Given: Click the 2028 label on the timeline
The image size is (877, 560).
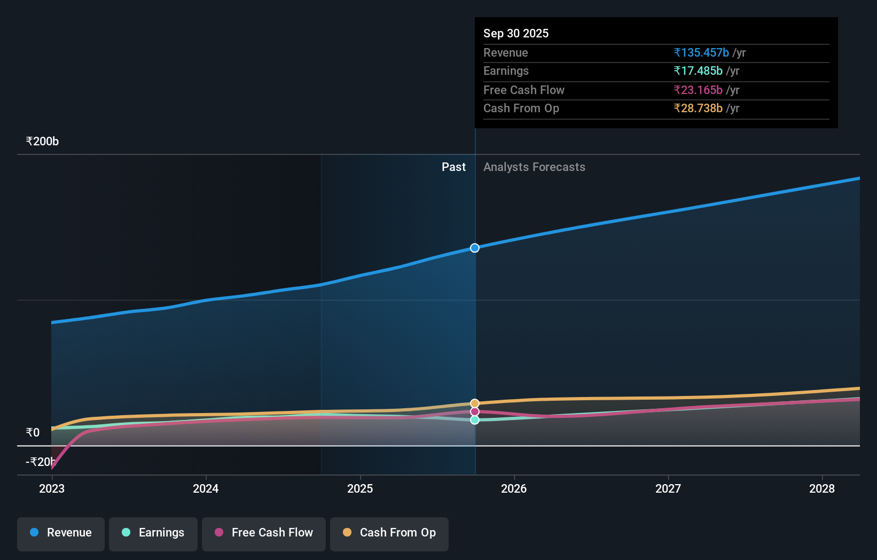Looking at the screenshot, I should [822, 488].
